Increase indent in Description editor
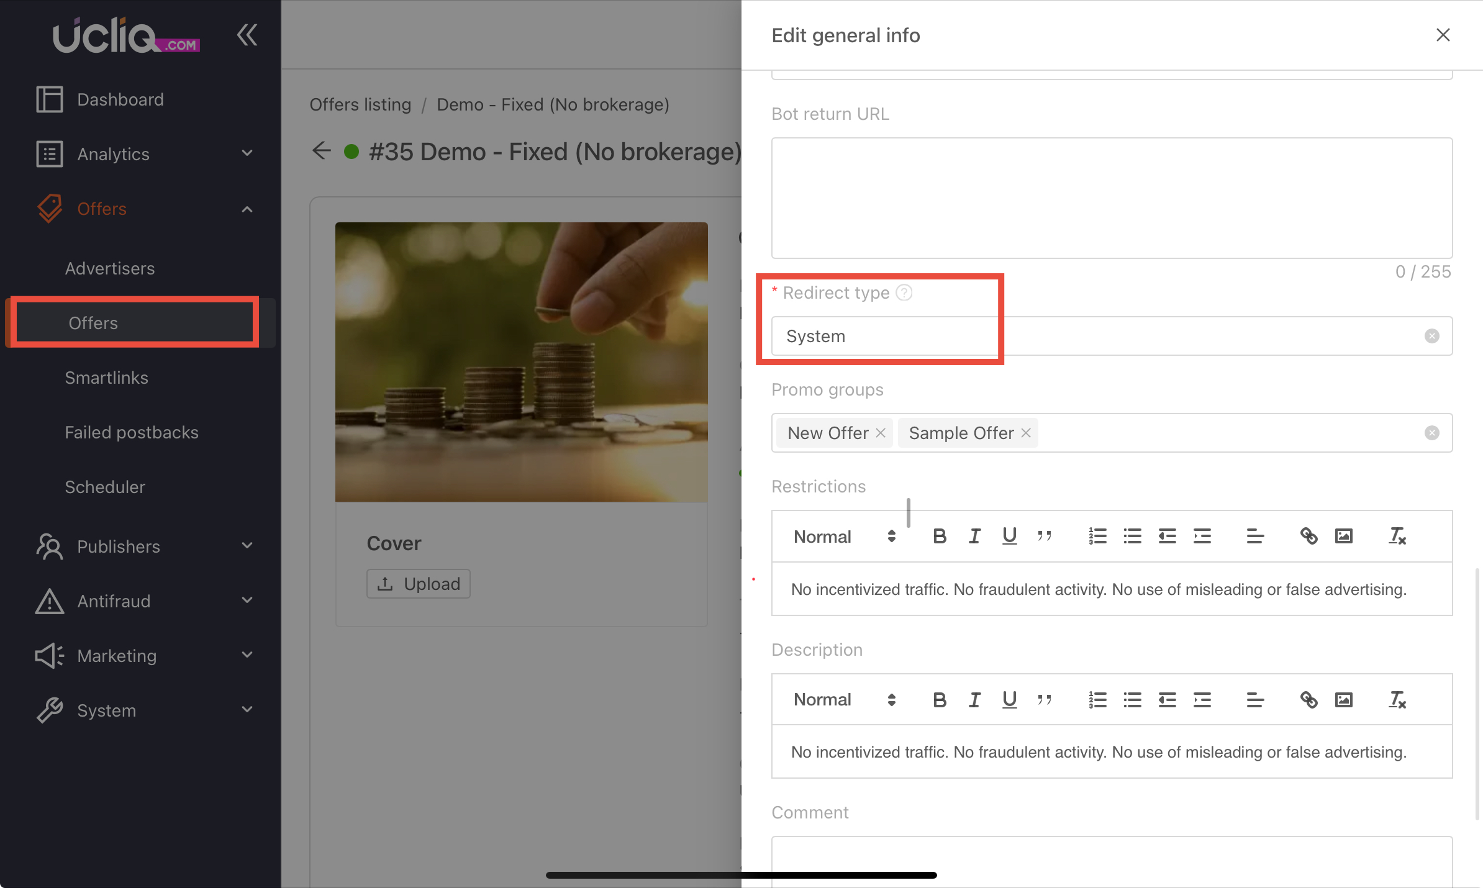Viewport: 1483px width, 888px height. [x=1202, y=700]
